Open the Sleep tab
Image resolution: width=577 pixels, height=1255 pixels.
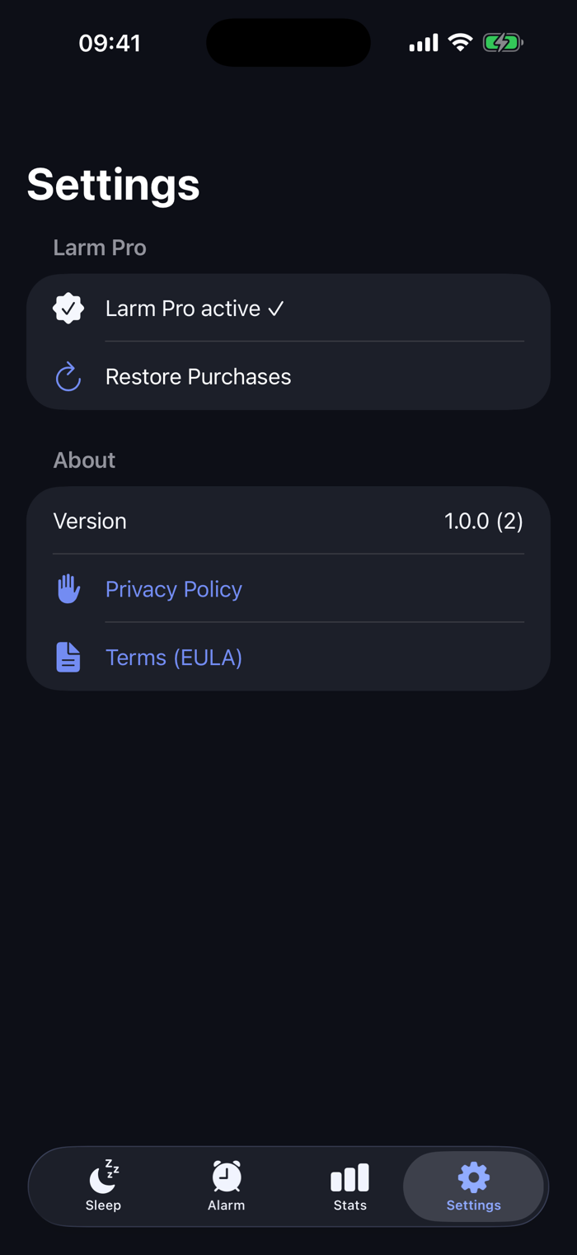(103, 1187)
